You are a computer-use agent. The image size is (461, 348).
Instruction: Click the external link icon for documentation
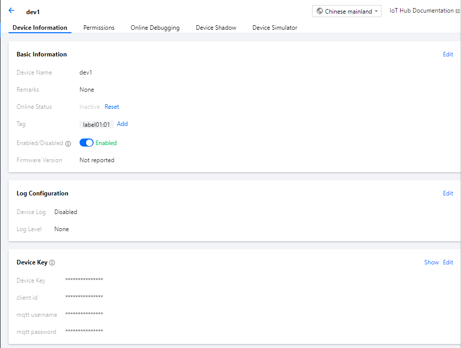click(457, 11)
